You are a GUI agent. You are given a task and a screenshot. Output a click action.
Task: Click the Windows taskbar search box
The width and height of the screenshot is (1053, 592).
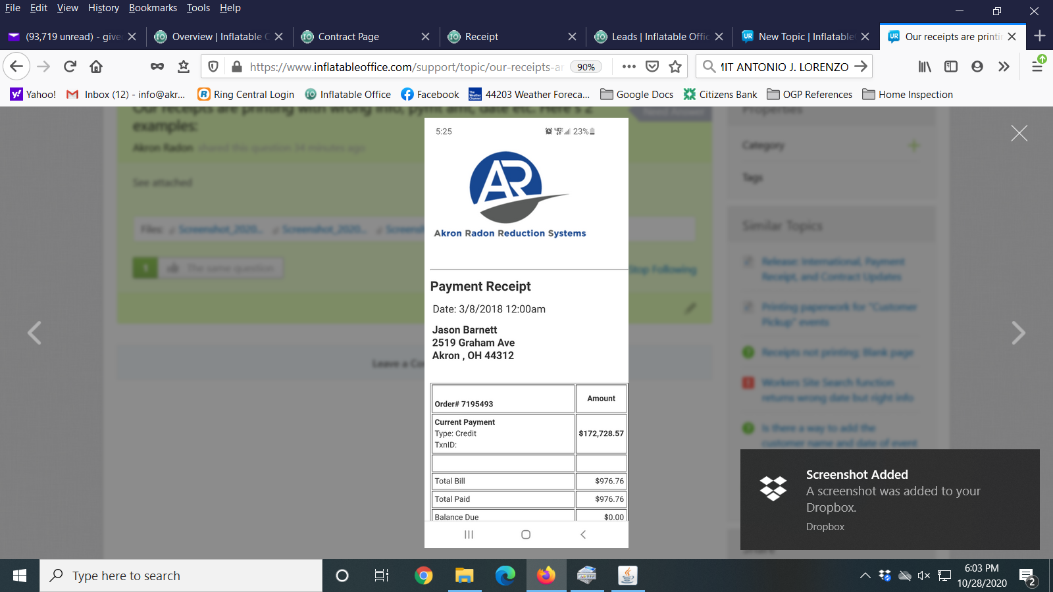(x=181, y=576)
